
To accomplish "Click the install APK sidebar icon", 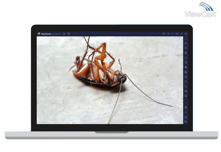I will click(186, 67).
